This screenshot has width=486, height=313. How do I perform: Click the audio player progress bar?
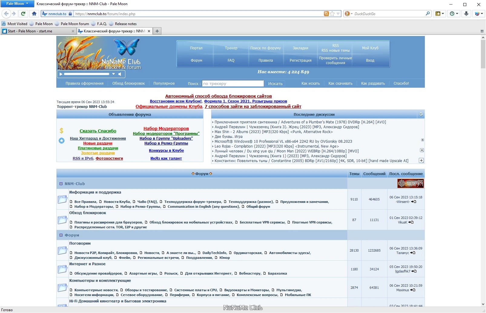pyautogui.click(x=87, y=74)
